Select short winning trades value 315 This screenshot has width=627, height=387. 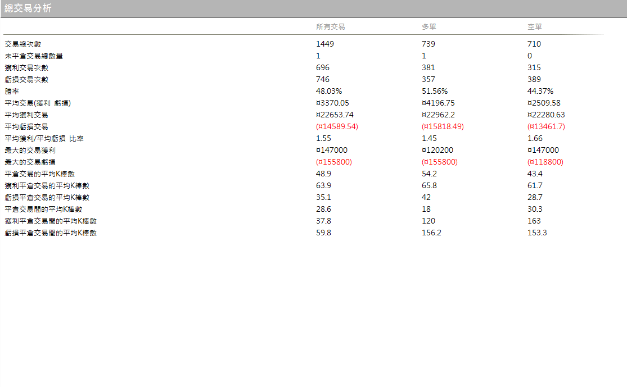coord(534,67)
